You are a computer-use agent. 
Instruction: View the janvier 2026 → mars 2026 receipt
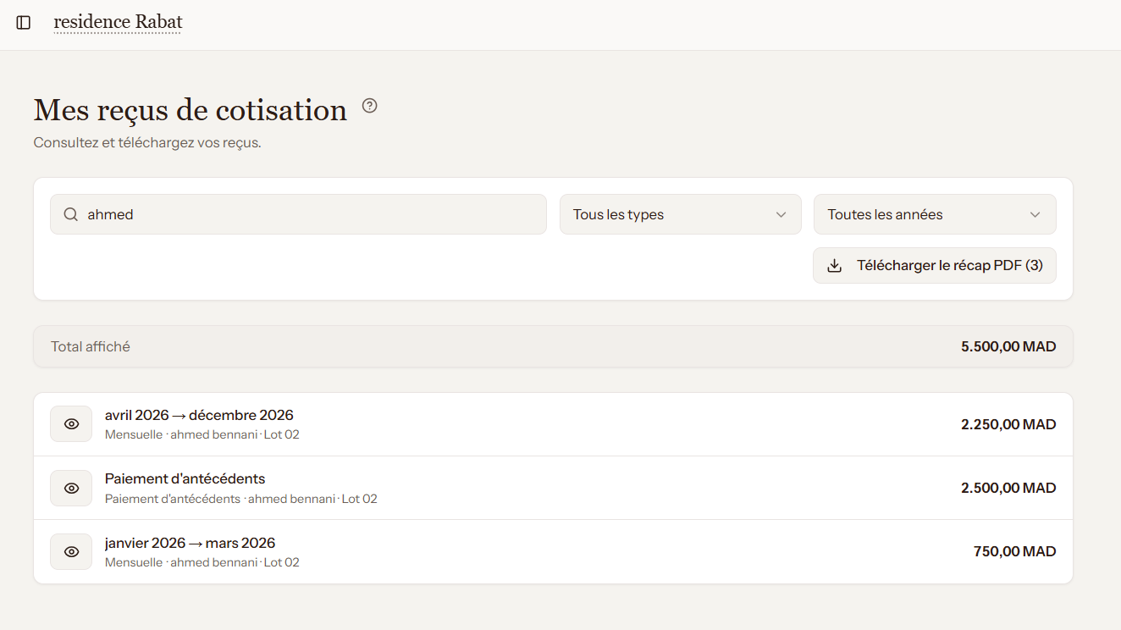[71, 552]
